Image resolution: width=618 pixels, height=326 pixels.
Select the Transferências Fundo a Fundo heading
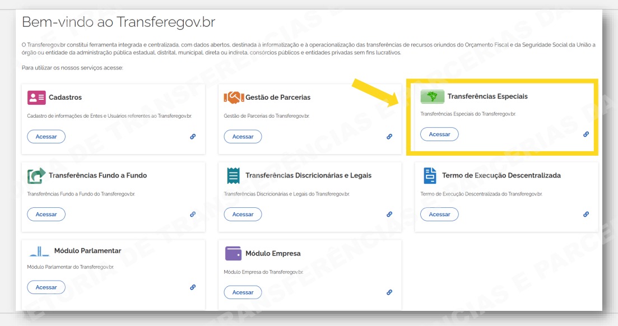point(97,175)
